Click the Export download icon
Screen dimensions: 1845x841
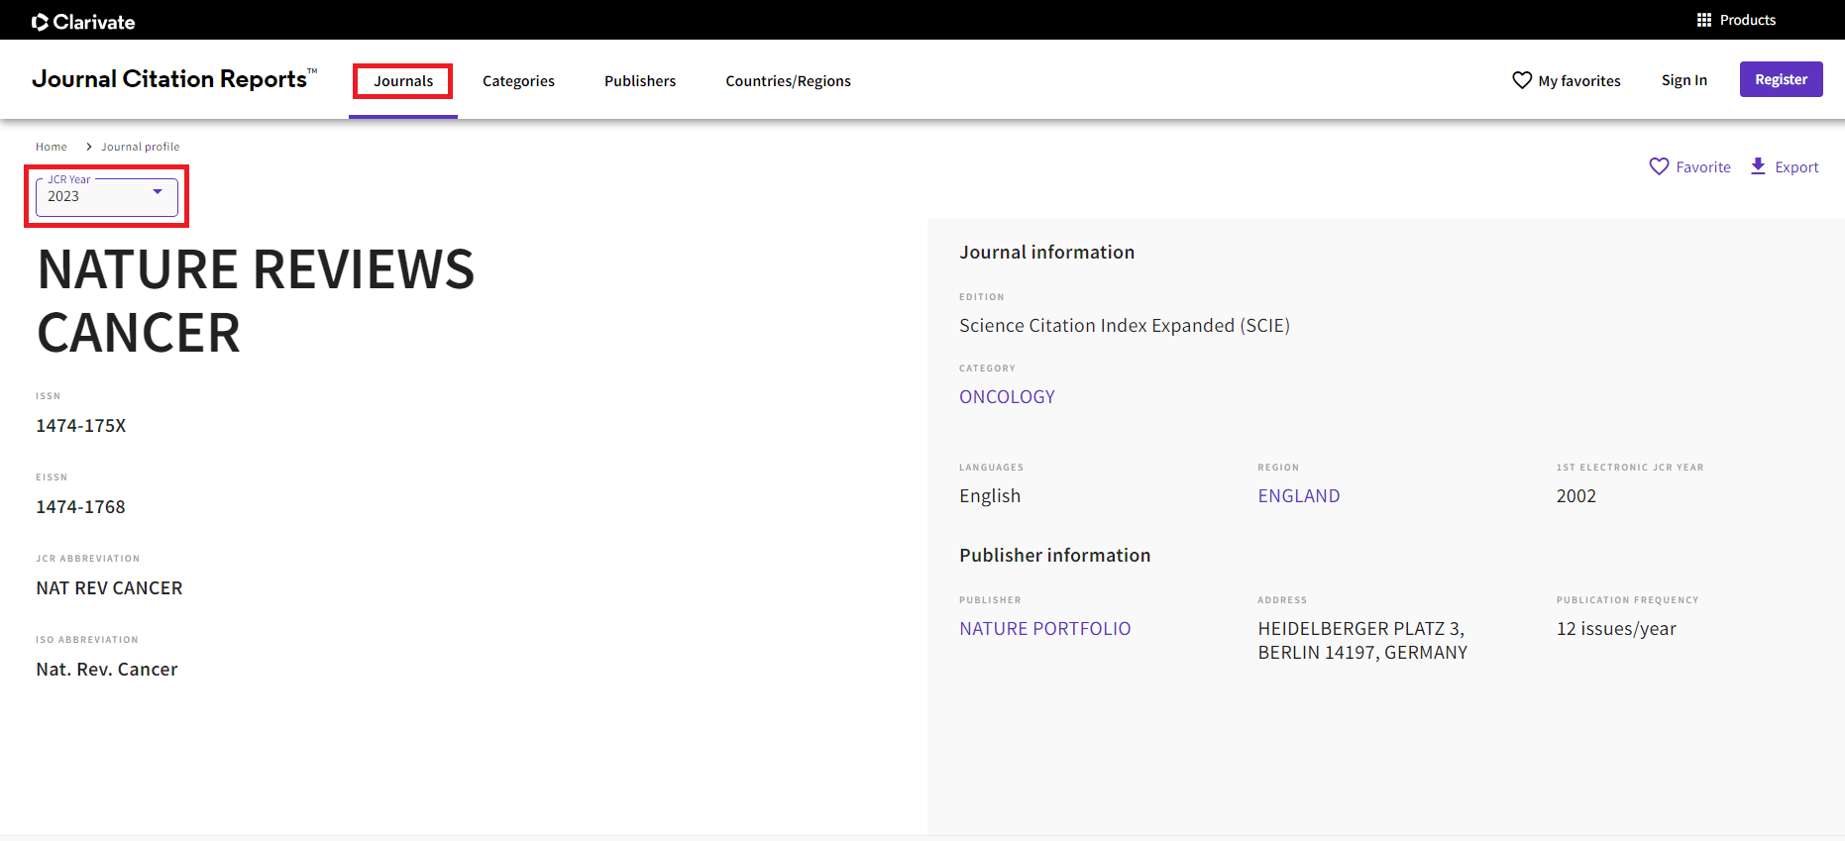(x=1758, y=166)
